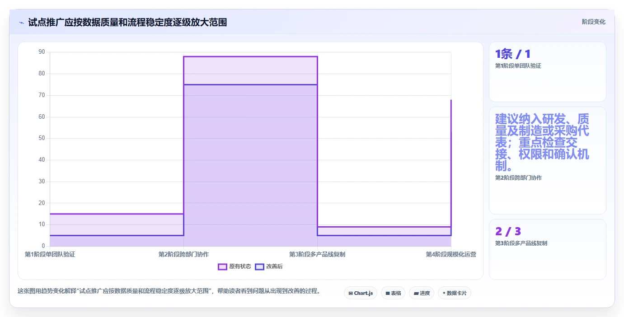Click the 2 / 3 card value

pos(508,232)
